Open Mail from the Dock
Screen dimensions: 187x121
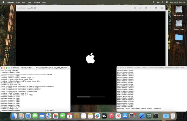coord(42,116)
